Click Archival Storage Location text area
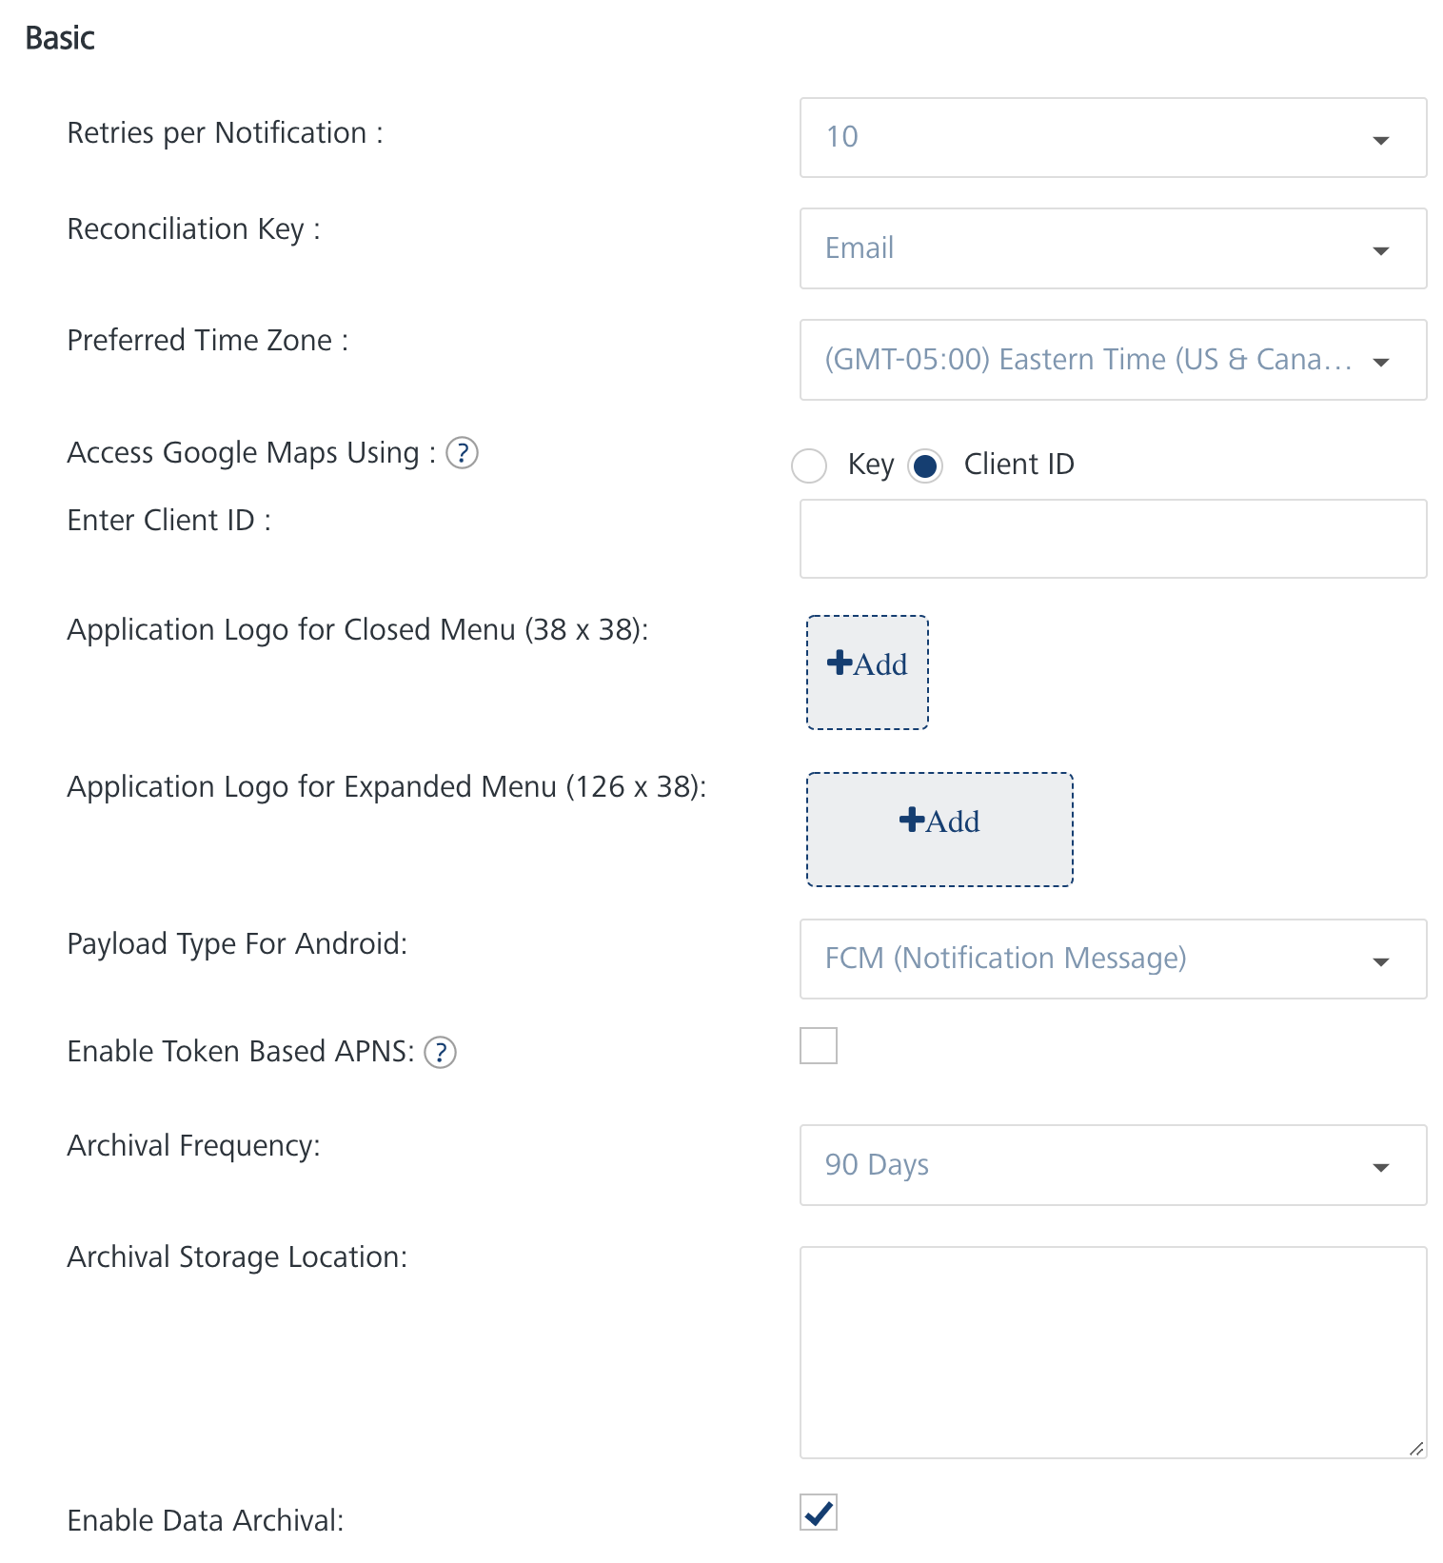The width and height of the screenshot is (1443, 1563). click(1113, 1352)
